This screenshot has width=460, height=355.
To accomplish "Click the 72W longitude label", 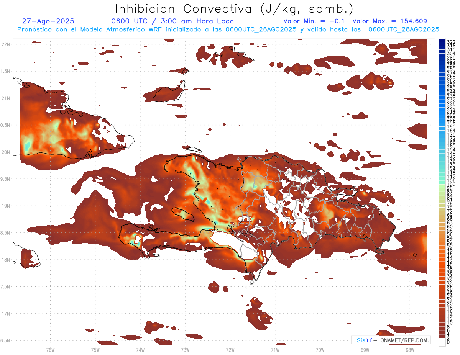I will click(230, 350).
